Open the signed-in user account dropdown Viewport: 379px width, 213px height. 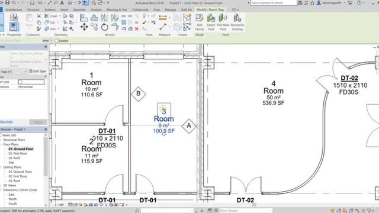[345, 3]
